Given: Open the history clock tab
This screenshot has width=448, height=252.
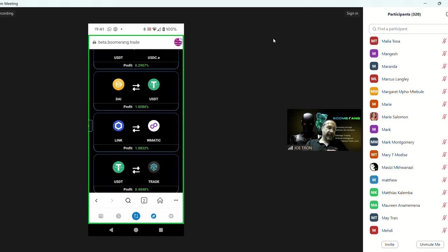Looking at the screenshot, I should coord(119,216).
